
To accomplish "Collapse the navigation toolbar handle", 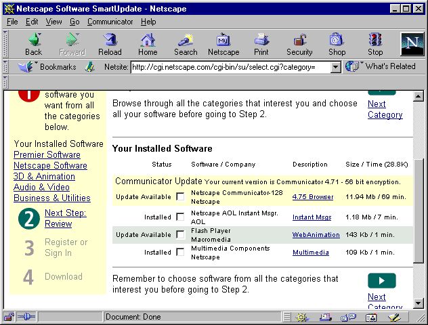I will click(x=5, y=44).
